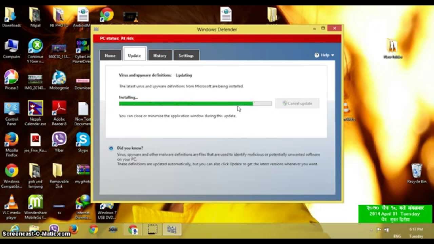Select the New Text Document file

[83, 114]
